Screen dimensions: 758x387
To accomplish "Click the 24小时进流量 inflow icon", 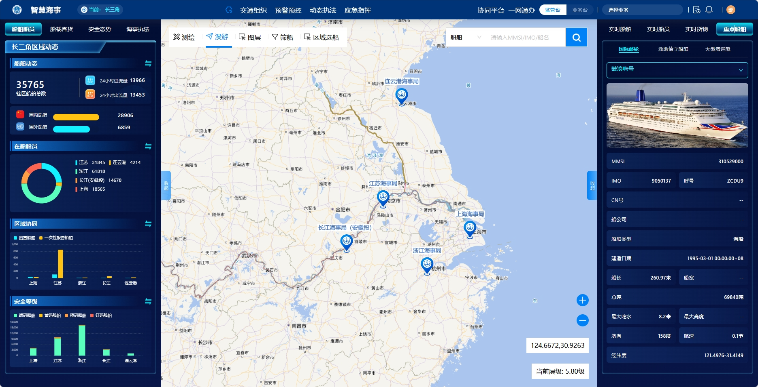I will pyautogui.click(x=90, y=80).
